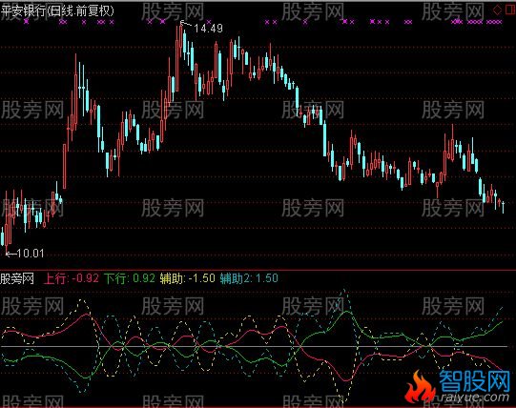Select the 下行: 0.92 indicator readout
This screenshot has height=408, width=516.
130,278
